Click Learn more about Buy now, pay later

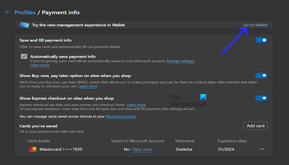click(88, 86)
